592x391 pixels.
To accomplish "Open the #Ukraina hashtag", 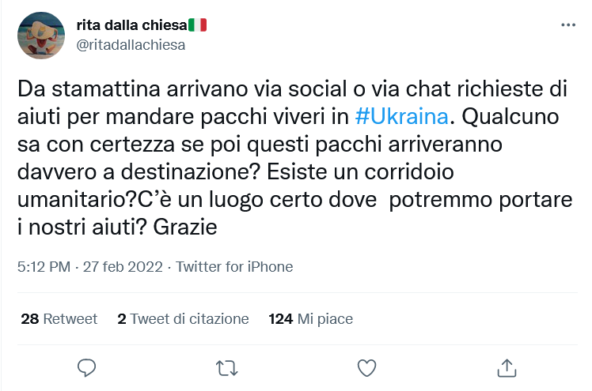I will (x=401, y=116).
